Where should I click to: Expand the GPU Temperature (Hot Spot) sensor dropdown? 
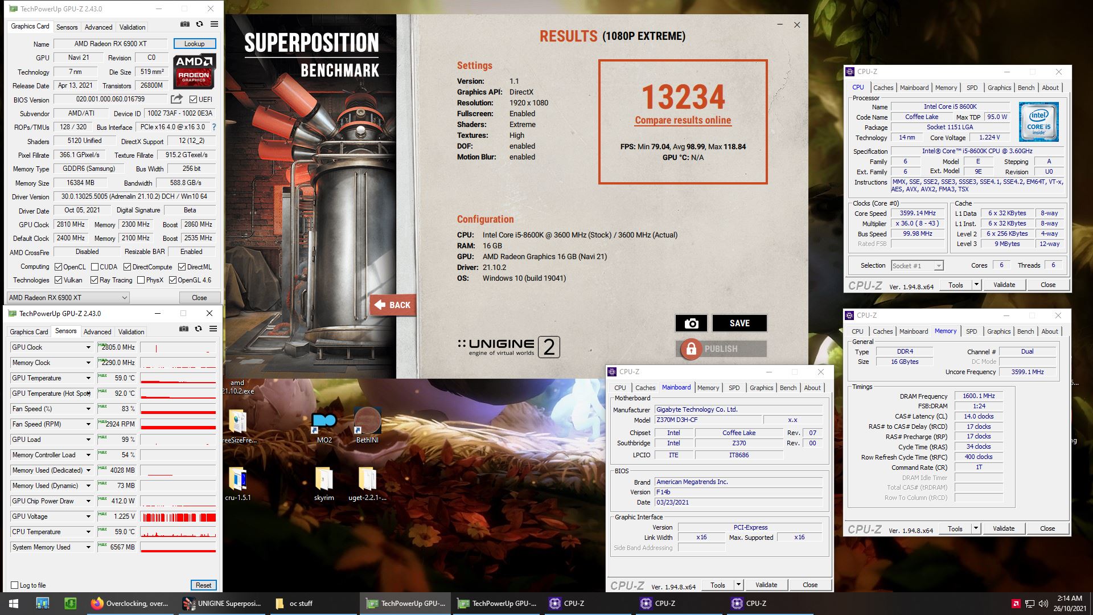88,393
